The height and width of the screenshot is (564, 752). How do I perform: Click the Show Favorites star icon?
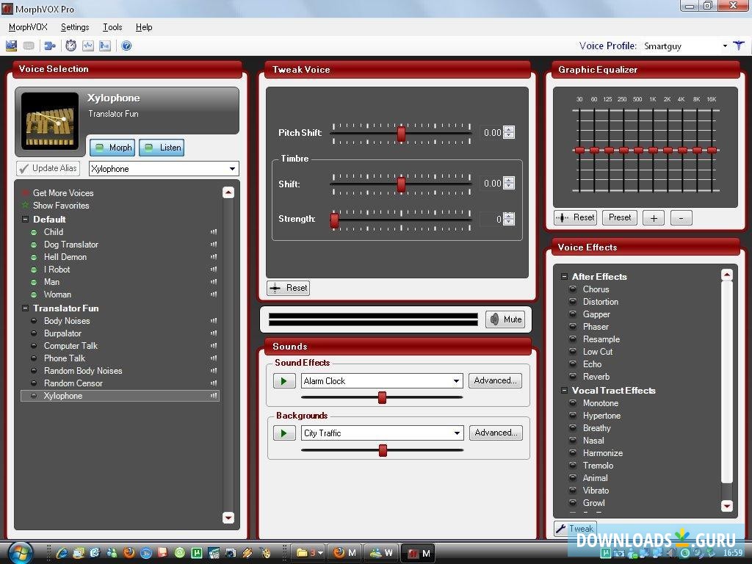[x=26, y=206]
